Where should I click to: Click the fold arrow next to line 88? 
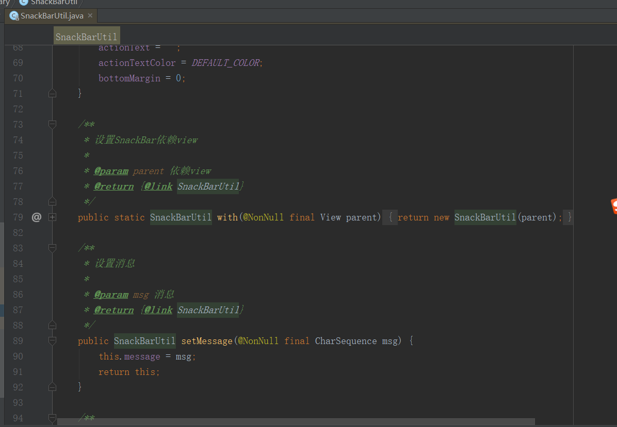click(x=52, y=324)
